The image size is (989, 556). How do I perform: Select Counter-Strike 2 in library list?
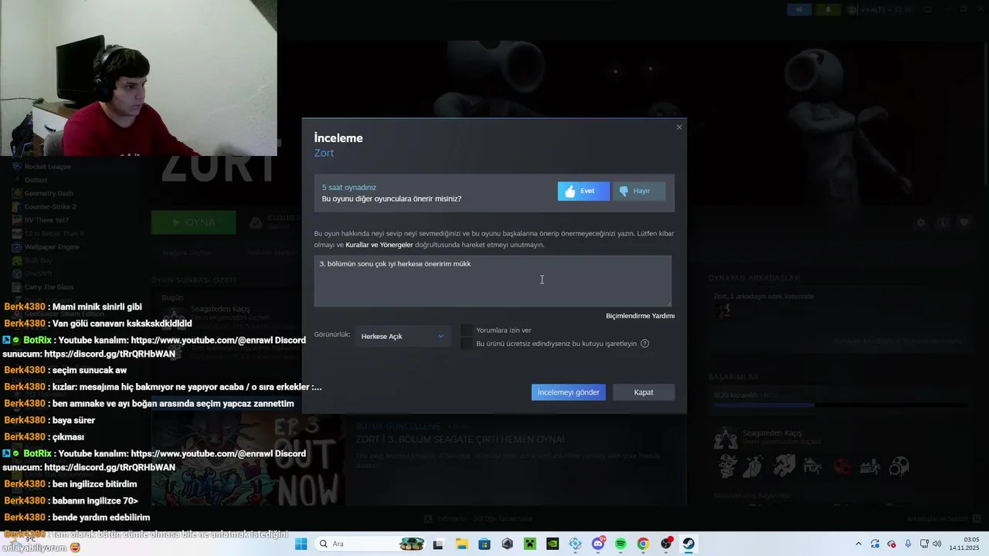pos(50,207)
